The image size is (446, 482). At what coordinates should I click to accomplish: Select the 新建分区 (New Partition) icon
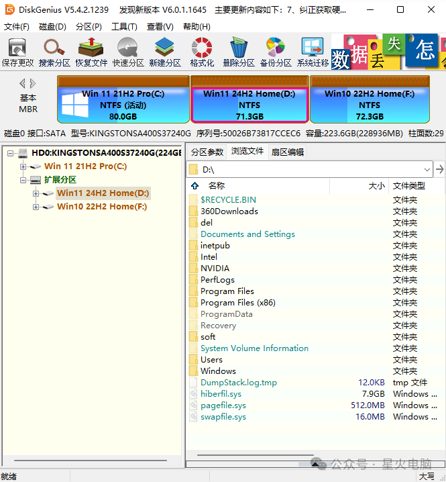(x=164, y=52)
